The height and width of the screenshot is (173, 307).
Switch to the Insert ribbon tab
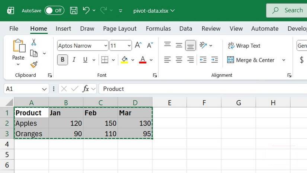[63, 29]
